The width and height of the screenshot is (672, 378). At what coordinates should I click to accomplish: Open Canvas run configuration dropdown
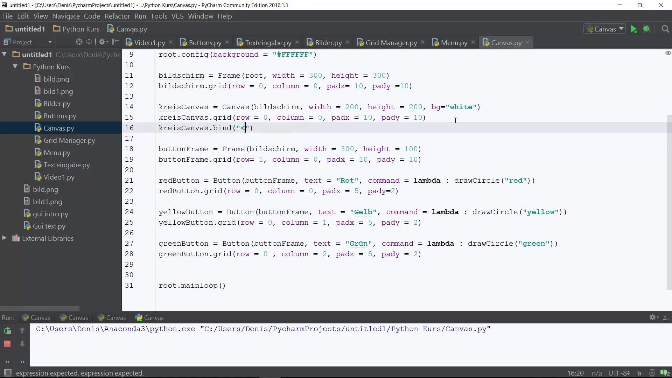[x=605, y=29]
